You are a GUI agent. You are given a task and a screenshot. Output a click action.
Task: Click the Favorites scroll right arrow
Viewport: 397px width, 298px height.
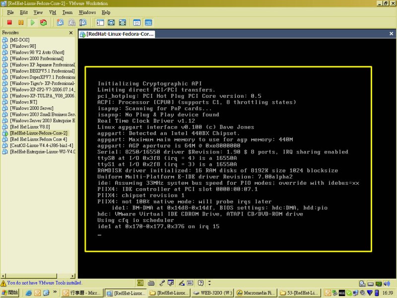73,276
